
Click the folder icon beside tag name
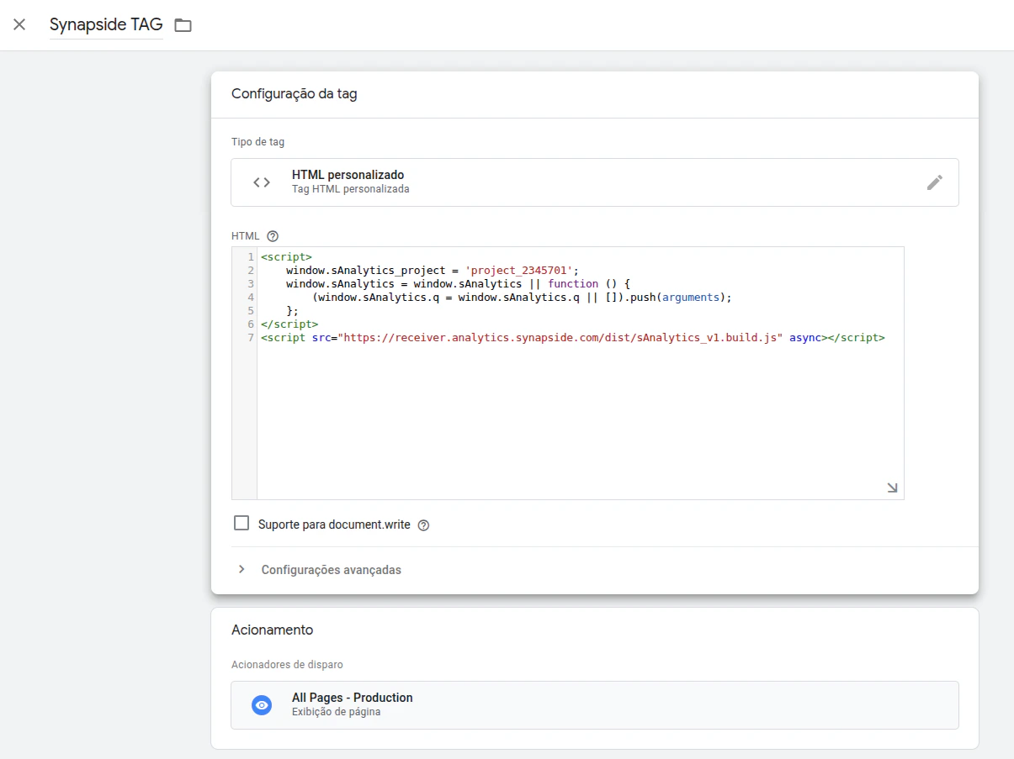(x=183, y=25)
